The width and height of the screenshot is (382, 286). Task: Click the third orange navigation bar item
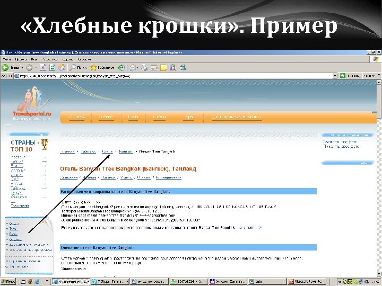point(133,117)
